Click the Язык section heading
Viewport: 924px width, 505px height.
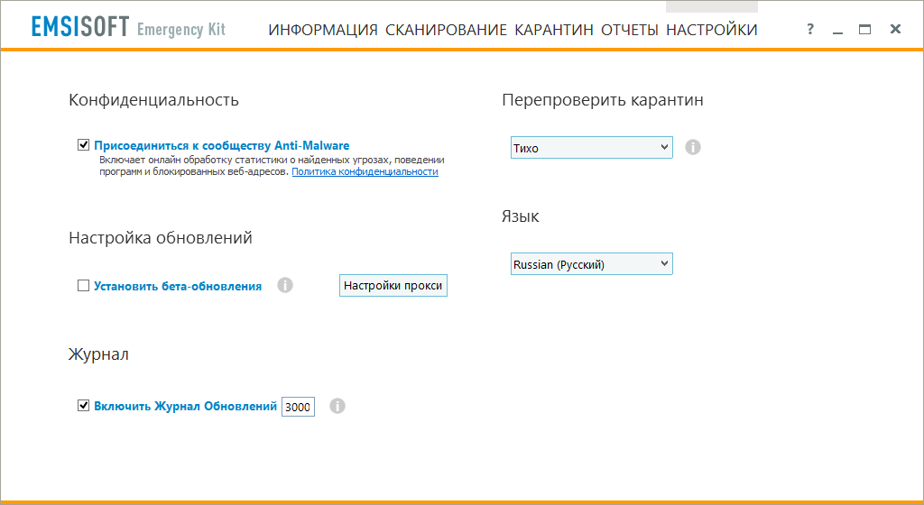(521, 216)
